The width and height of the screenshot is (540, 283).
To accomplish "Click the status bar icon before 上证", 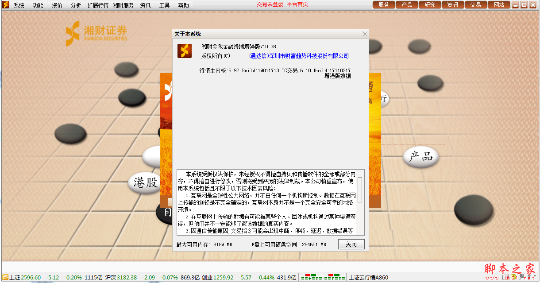I will [x=5, y=278].
